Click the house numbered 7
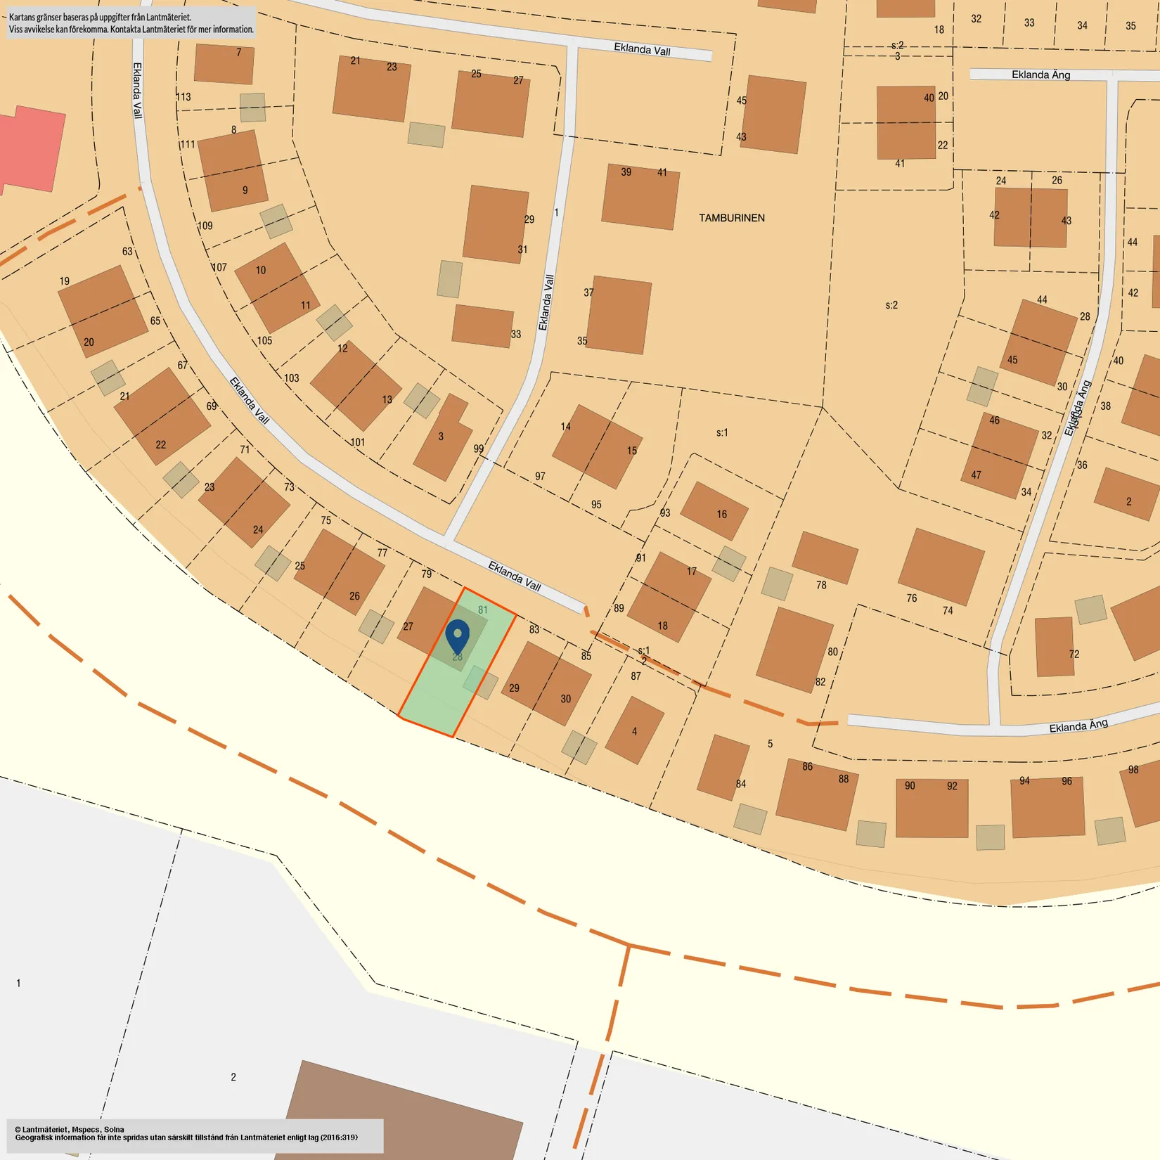This screenshot has width=1160, height=1160. (224, 64)
